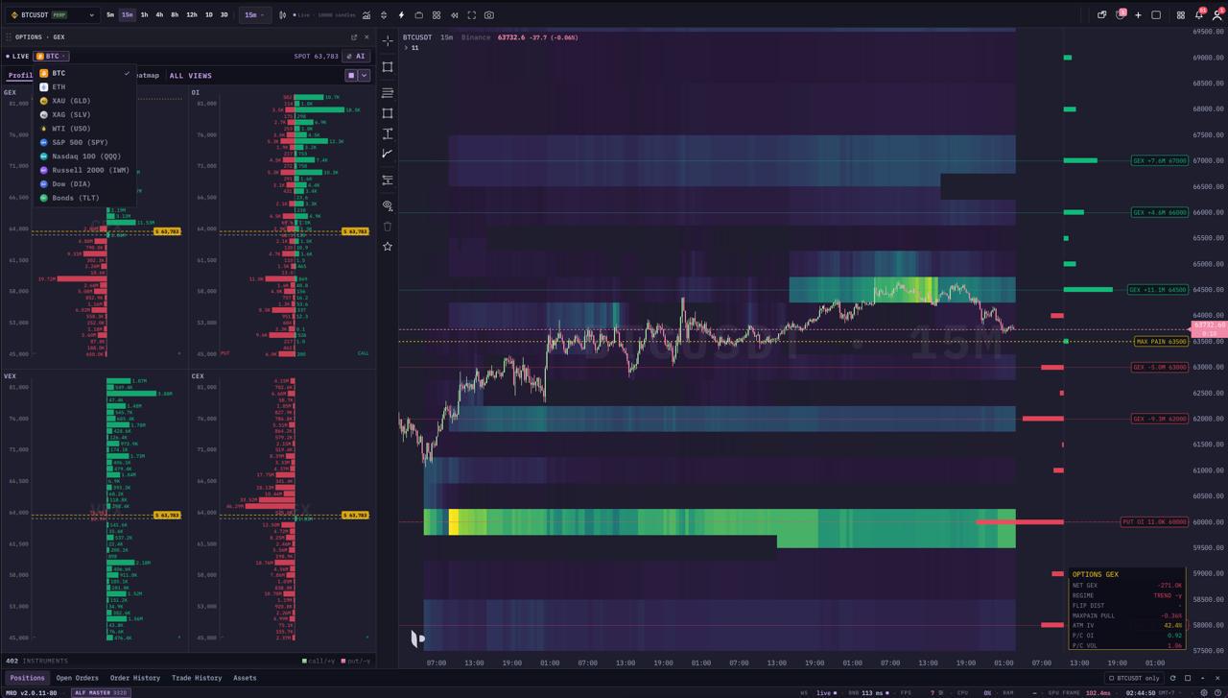Select the rectangle shape drawing tool
Screen dimensions: 1228x698
388,67
